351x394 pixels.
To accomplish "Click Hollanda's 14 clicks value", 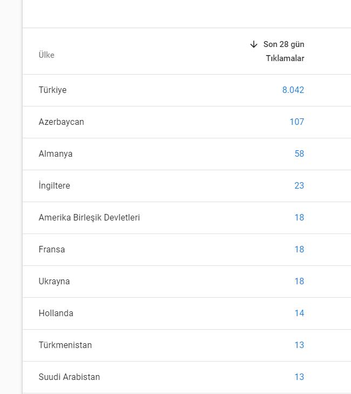I will 299,313.
